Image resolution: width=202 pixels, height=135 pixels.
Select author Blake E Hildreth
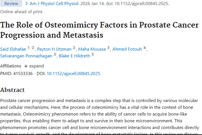pos(75,56)
